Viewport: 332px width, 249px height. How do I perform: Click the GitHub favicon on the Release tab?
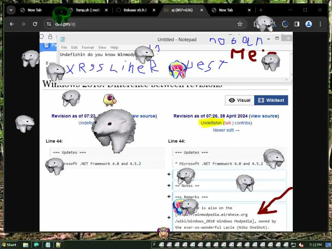(x=119, y=10)
